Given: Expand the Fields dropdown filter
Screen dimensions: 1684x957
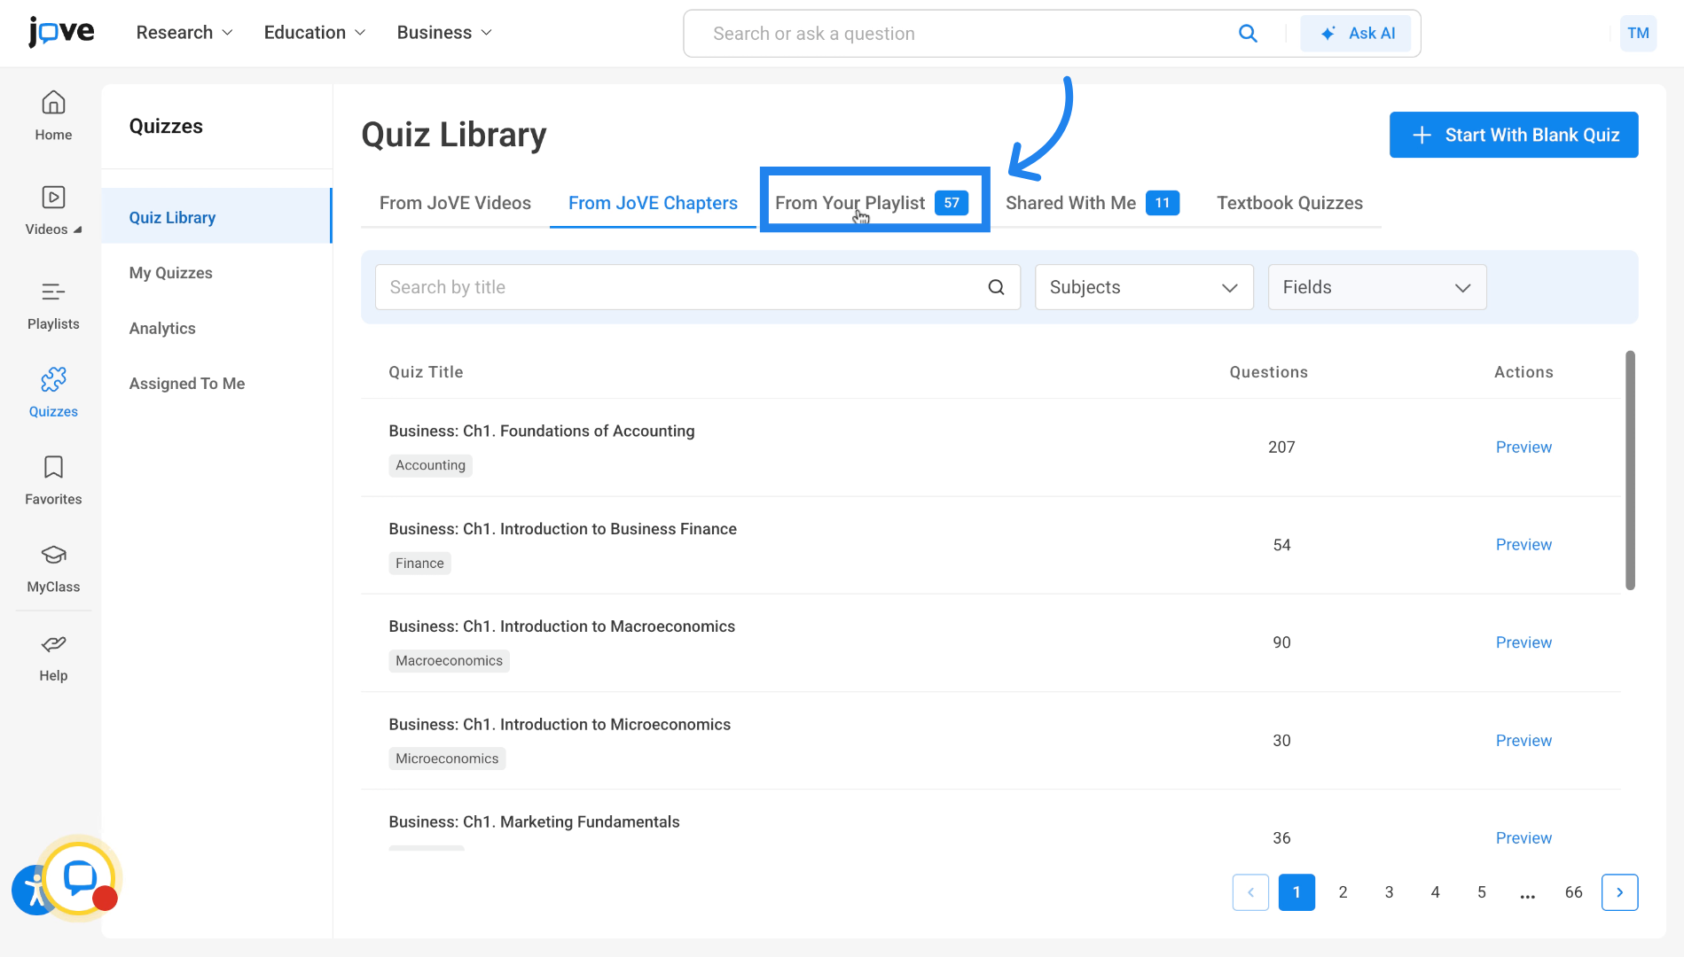Looking at the screenshot, I should (x=1376, y=287).
